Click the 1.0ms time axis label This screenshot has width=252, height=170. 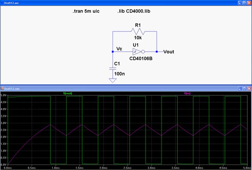coord(56,168)
